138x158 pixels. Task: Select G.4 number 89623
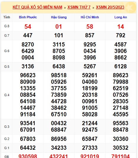pos(121,75)
